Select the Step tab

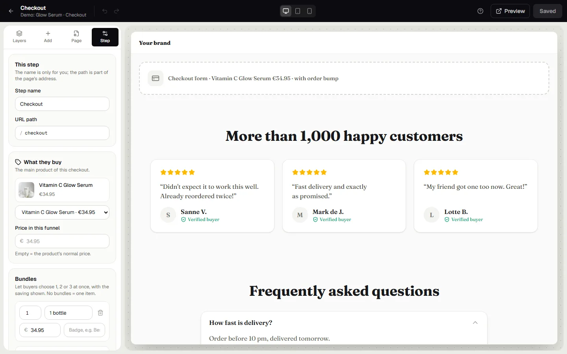point(105,37)
